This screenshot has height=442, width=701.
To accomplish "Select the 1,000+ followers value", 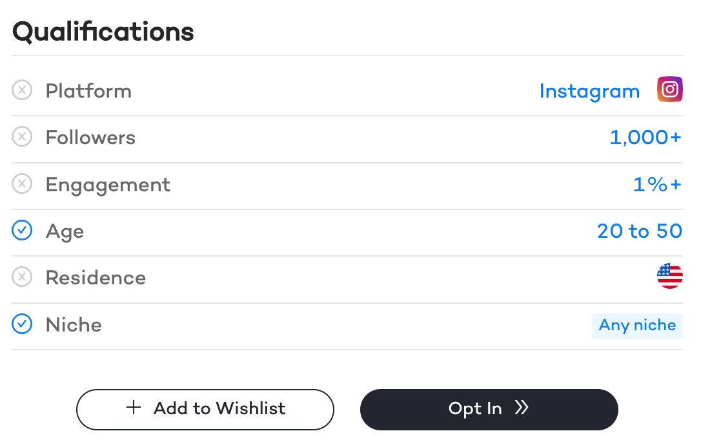I will point(645,137).
